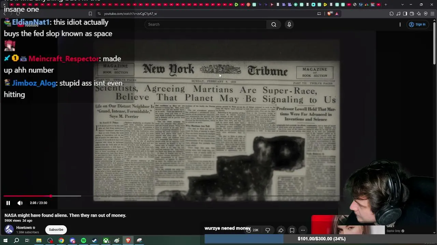Click the Brave VPN shield icon
Viewport: 437px width, 245px height.
426,14
